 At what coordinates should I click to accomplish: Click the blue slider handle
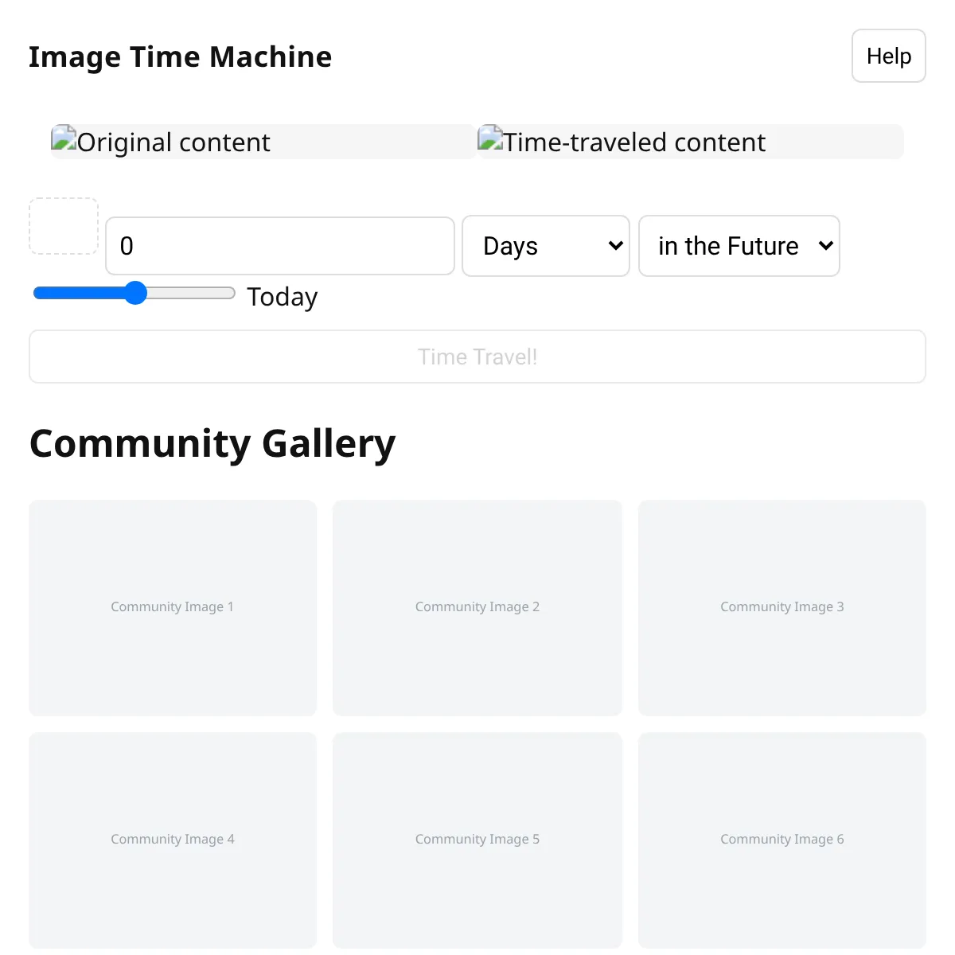(x=136, y=293)
